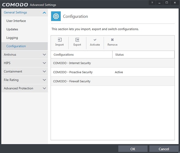Click the Activate checkmark icon
This screenshot has width=180, height=153.
click(95, 40)
